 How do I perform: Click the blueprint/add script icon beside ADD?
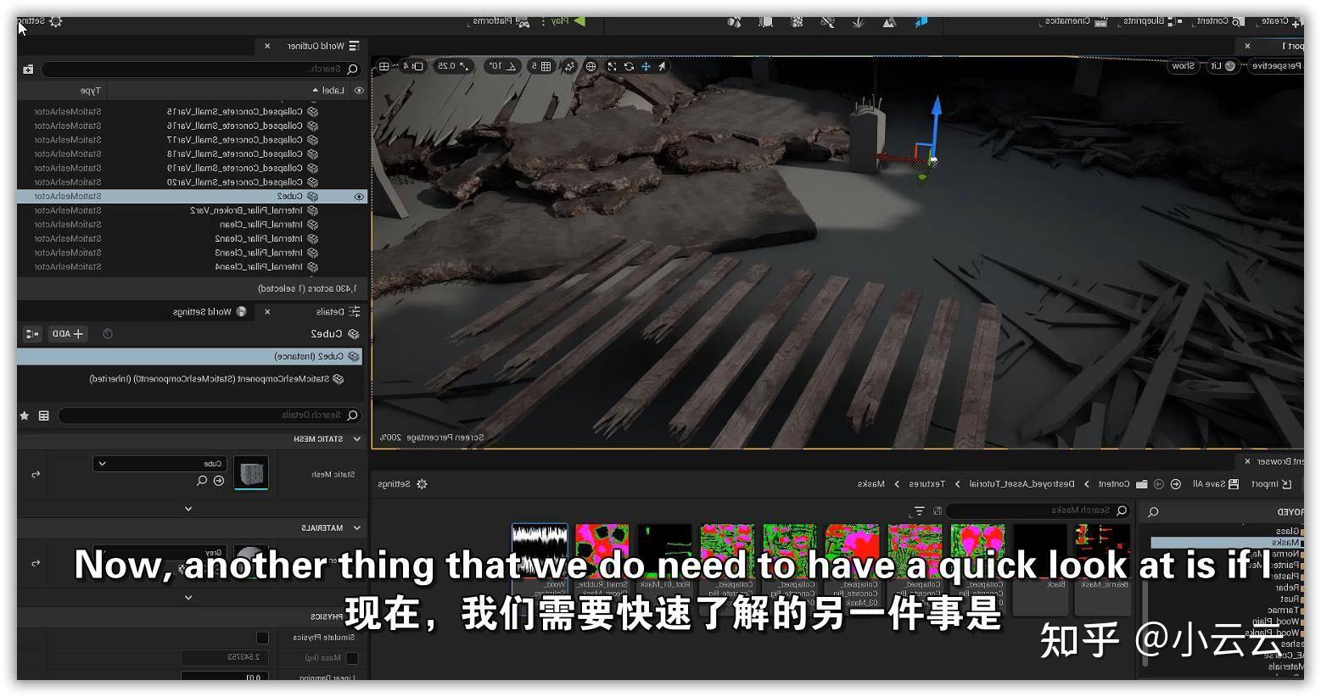[x=32, y=334]
